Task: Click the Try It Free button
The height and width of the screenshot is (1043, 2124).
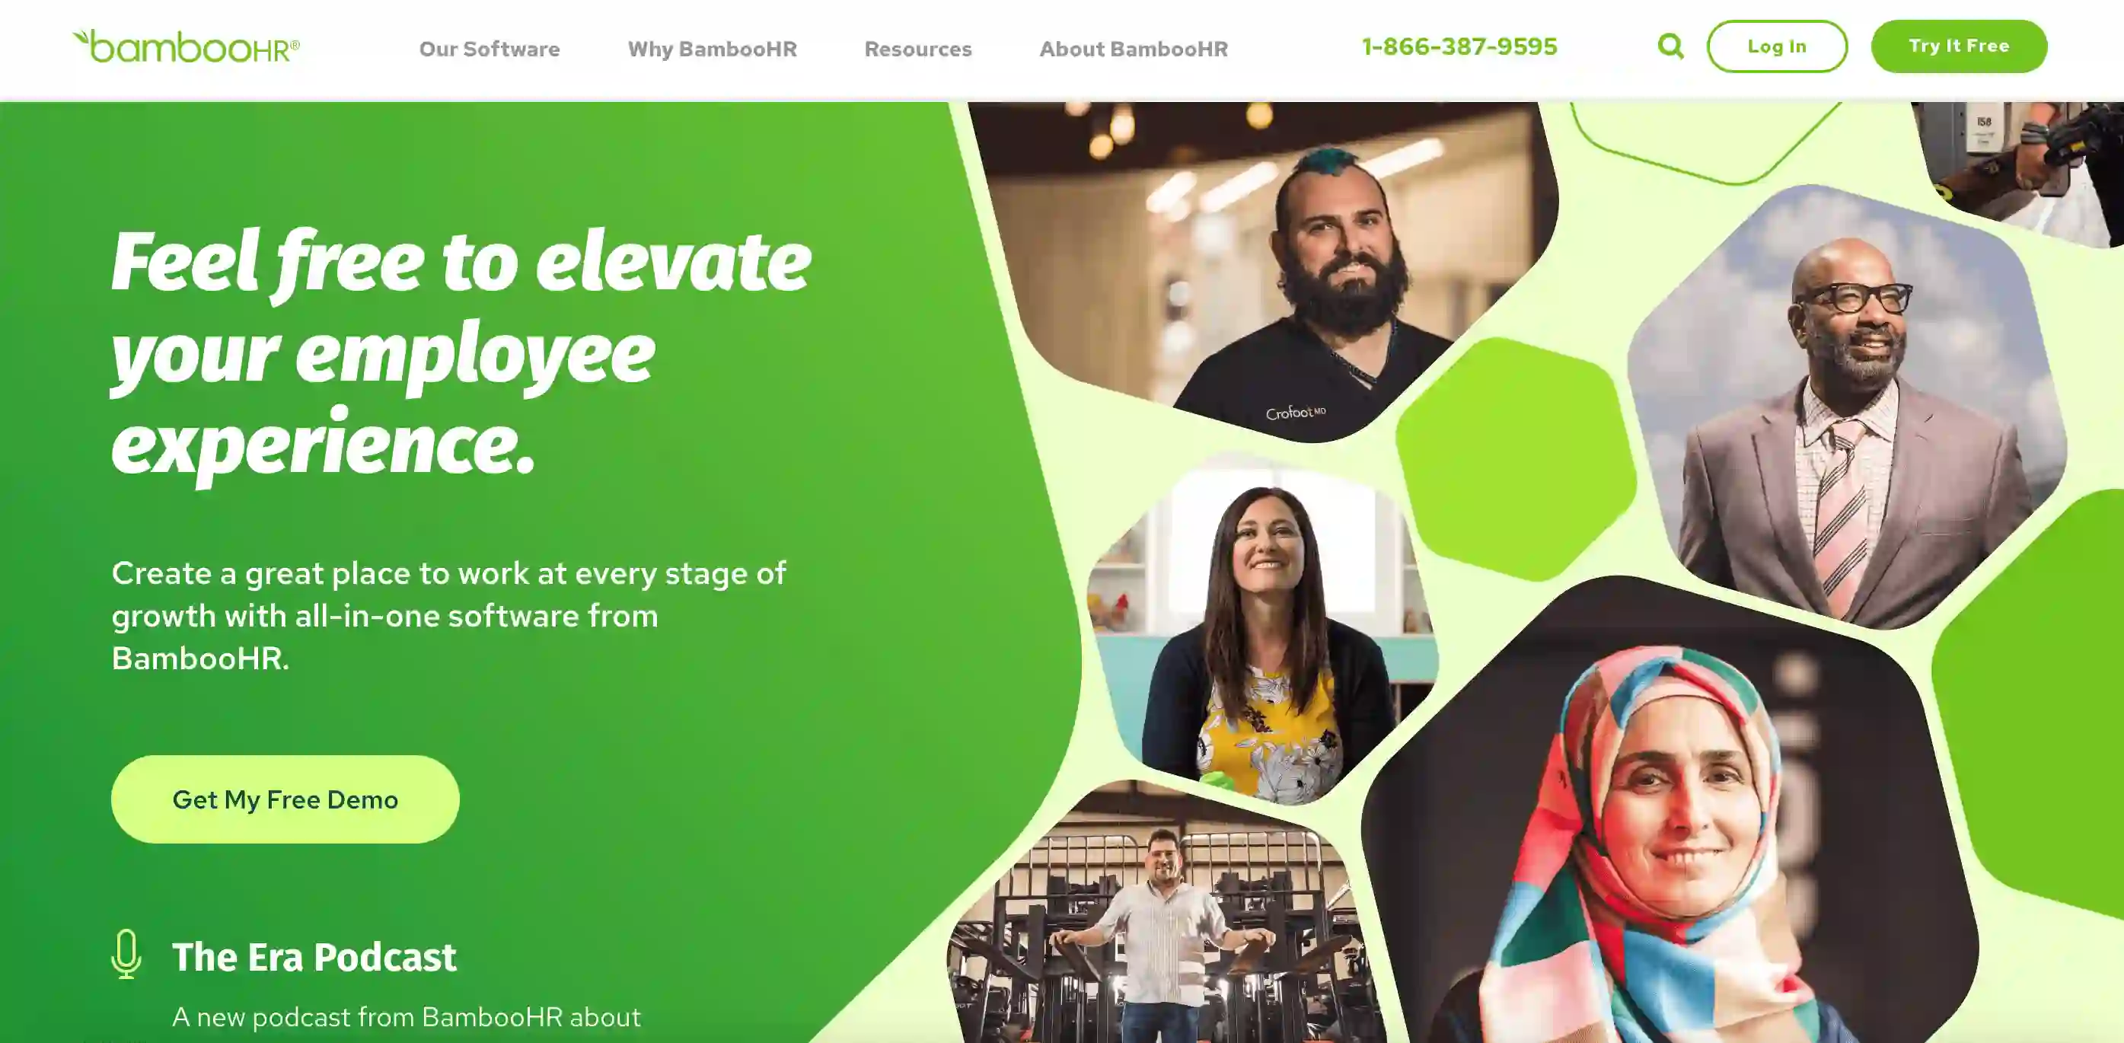Action: point(1959,46)
